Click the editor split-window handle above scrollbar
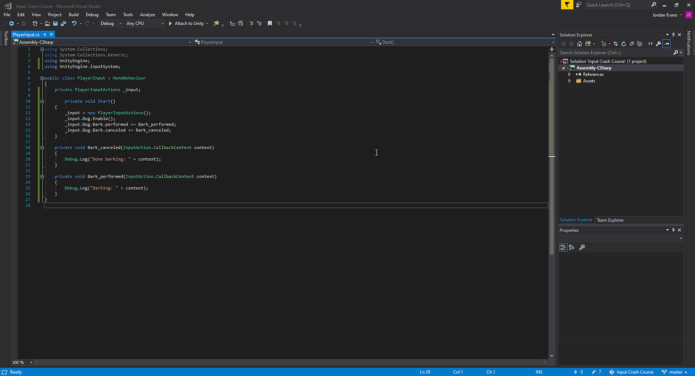Screen dimensions: 695x376 point(552,49)
